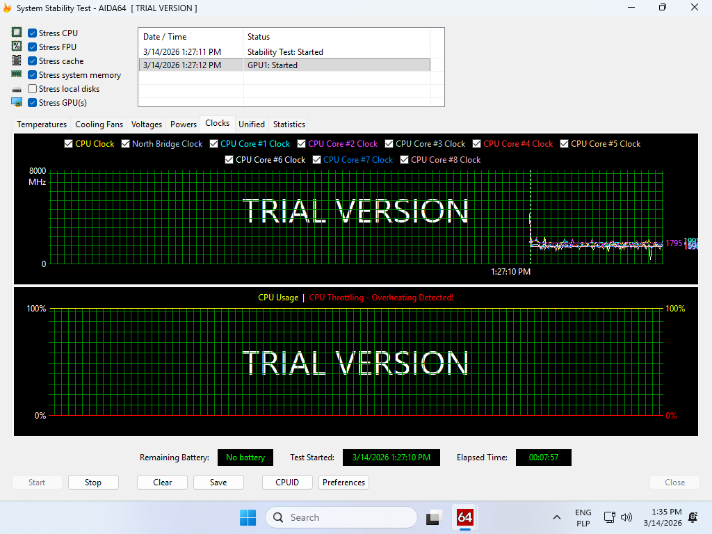This screenshot has width=712, height=534.
Task: Toggle CPU Core #6 Clock checkbox
Action: [229, 160]
